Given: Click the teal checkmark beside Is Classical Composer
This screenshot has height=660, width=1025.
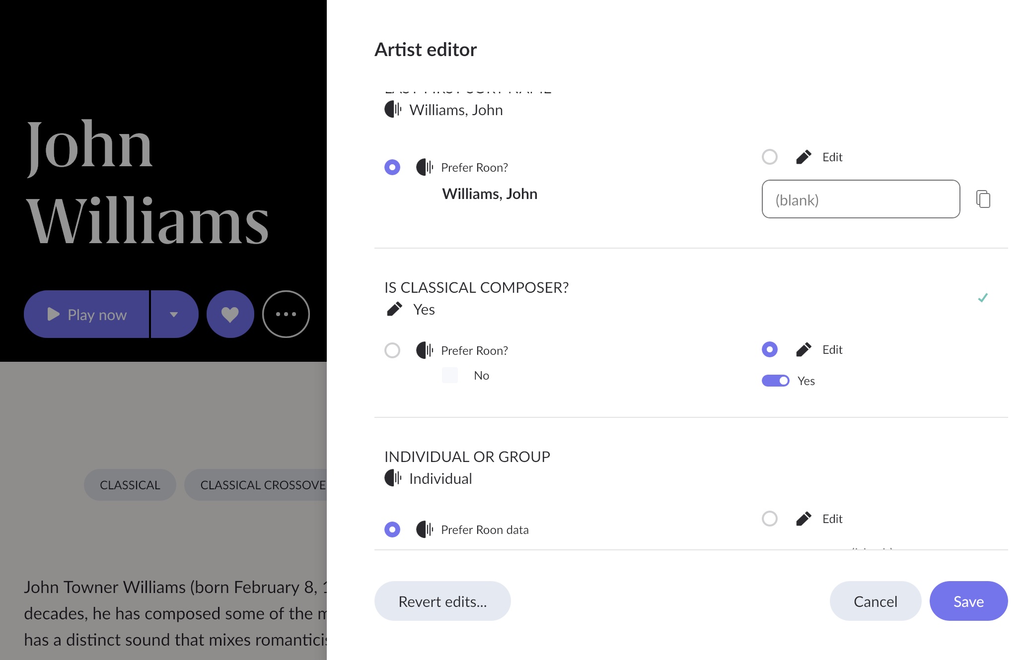Looking at the screenshot, I should [983, 298].
